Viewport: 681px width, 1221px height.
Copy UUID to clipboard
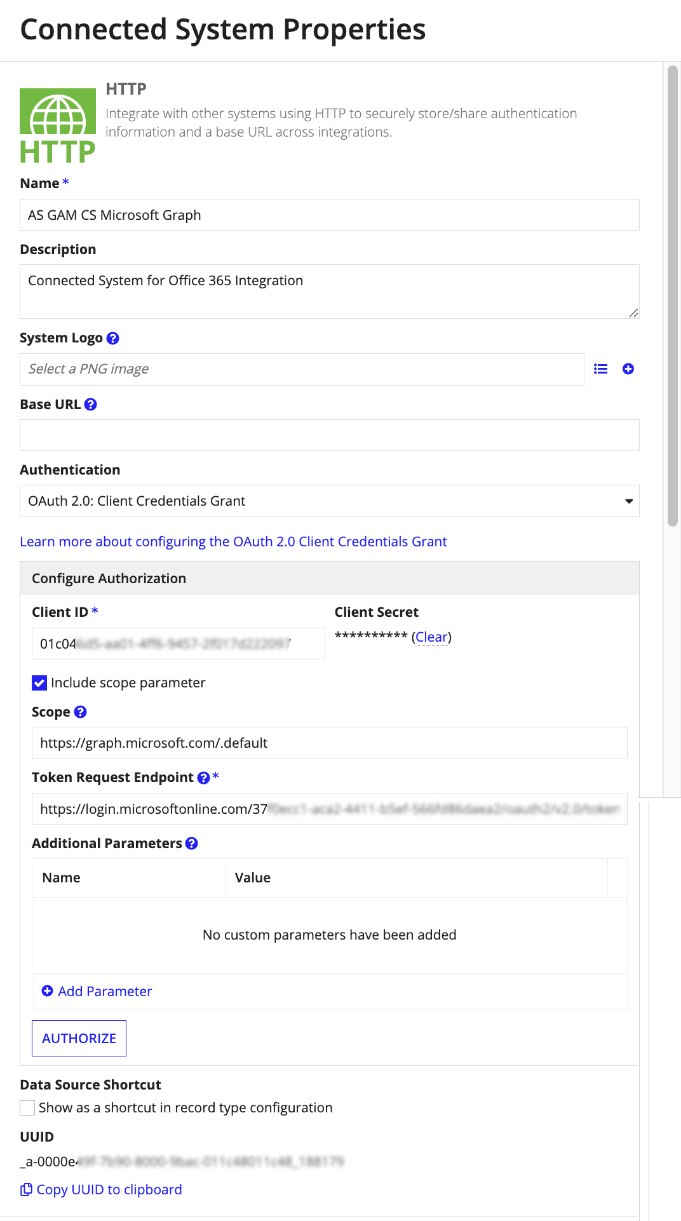tap(109, 1190)
